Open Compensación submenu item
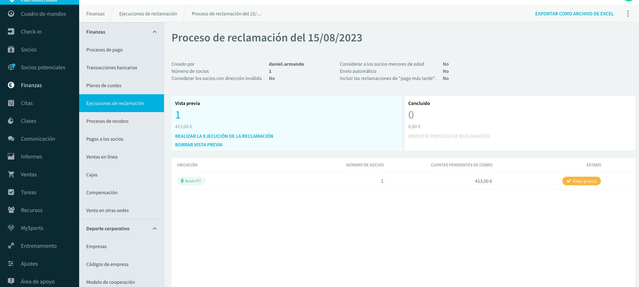639x287 pixels. click(122, 192)
